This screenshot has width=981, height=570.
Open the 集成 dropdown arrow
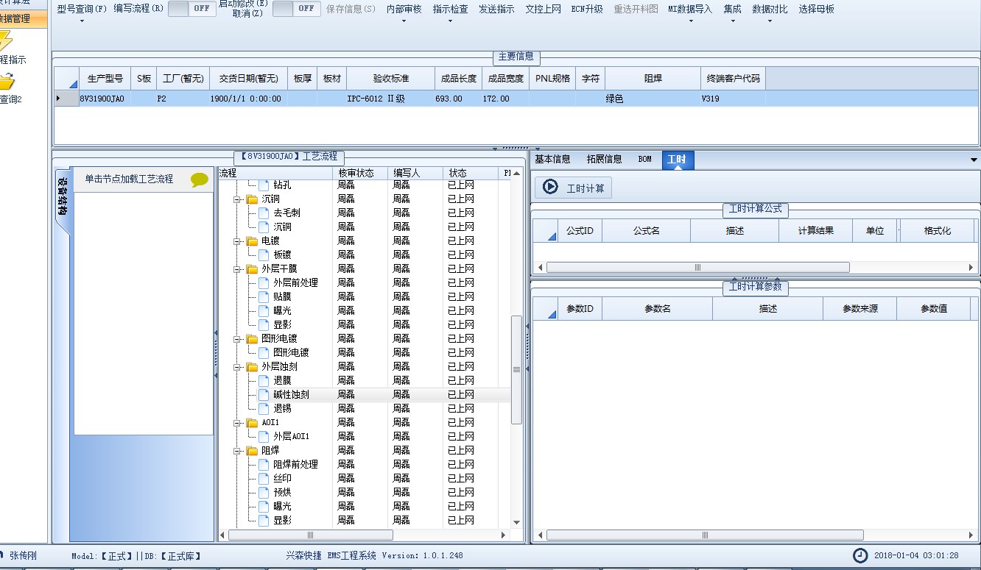coord(732,21)
